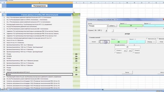
Task: Click cell 'Насос Н1 поз.14.1 Включить' in row 11
Action: (39, 40)
